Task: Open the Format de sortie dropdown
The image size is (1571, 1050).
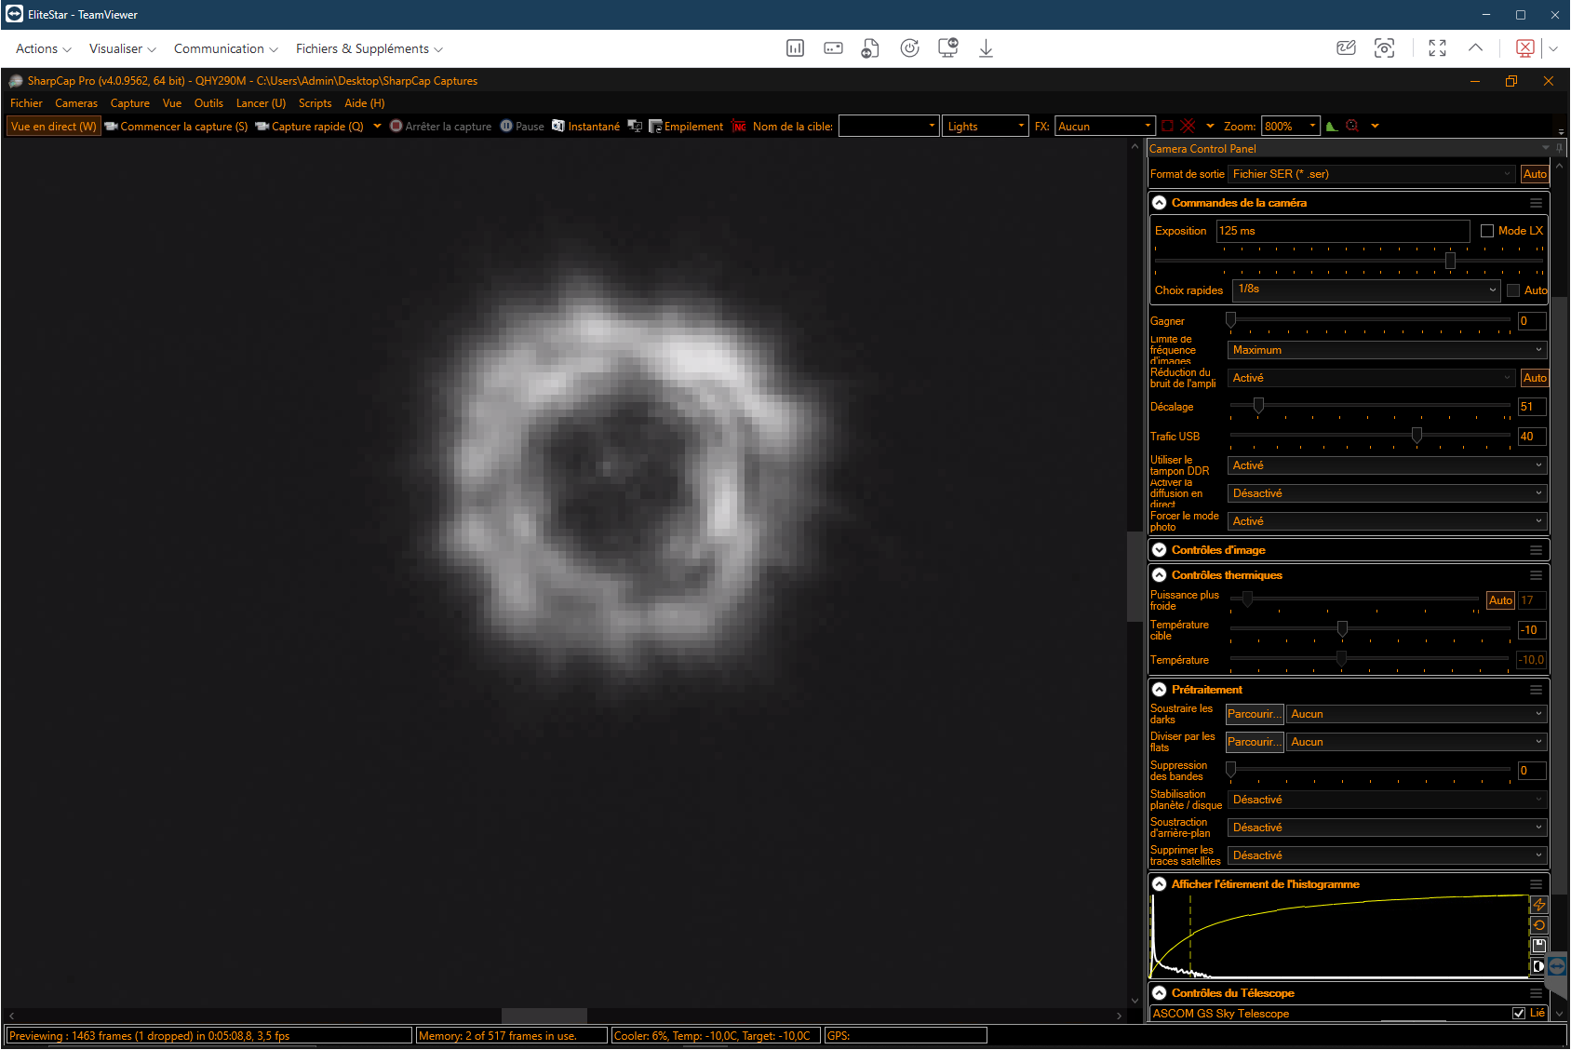Action: click(x=1372, y=174)
